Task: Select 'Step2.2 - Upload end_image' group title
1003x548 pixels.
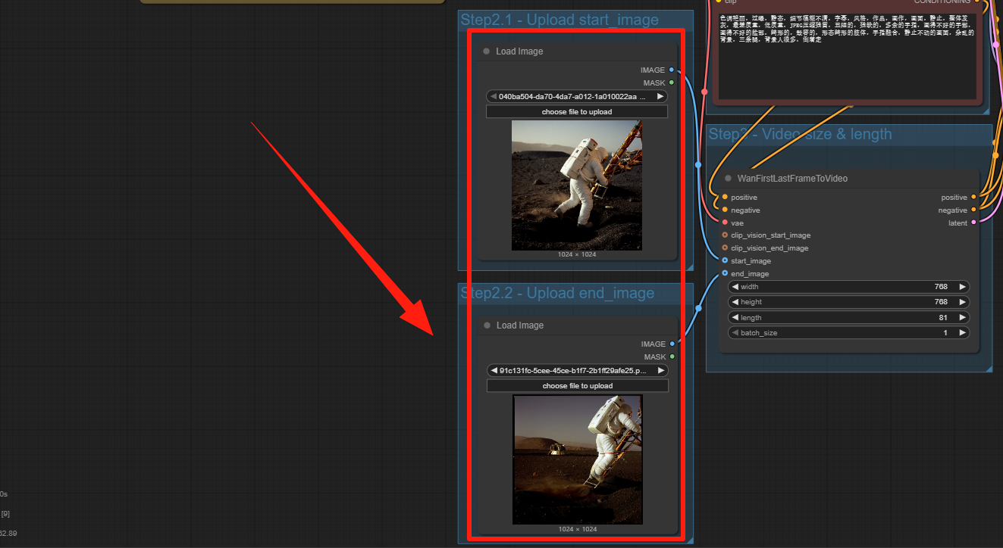Action: 557,293
